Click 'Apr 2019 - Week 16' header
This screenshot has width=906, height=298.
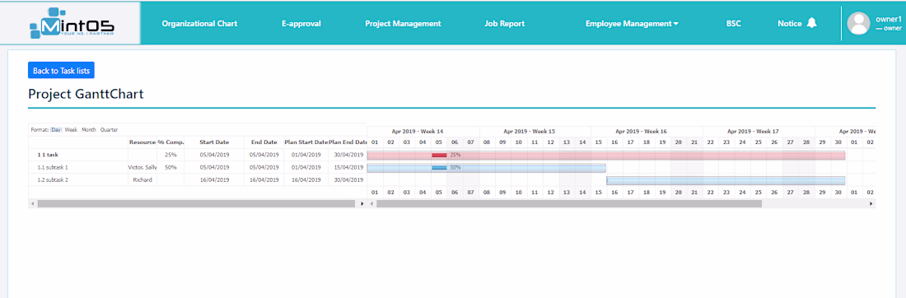(642, 131)
